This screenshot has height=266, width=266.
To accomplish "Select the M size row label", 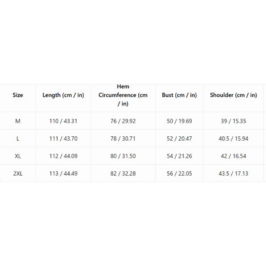I will 18,121.
